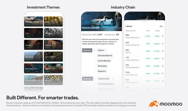Open the Gold theme card
Screen dimensions: 188x111
tap(53, 21)
